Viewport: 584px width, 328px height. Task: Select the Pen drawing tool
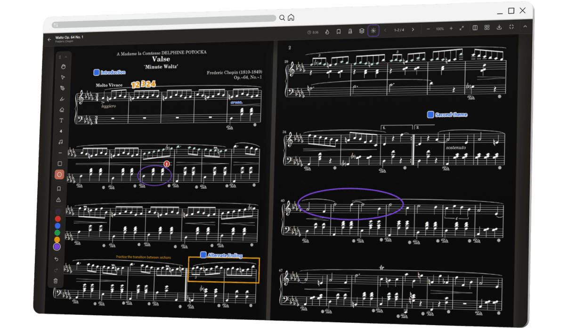[x=62, y=88]
